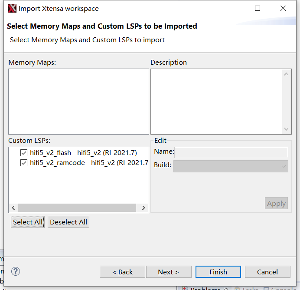The height and width of the screenshot is (290, 300).
Task: Click inside the Memory Maps list box
Action: click(x=78, y=102)
